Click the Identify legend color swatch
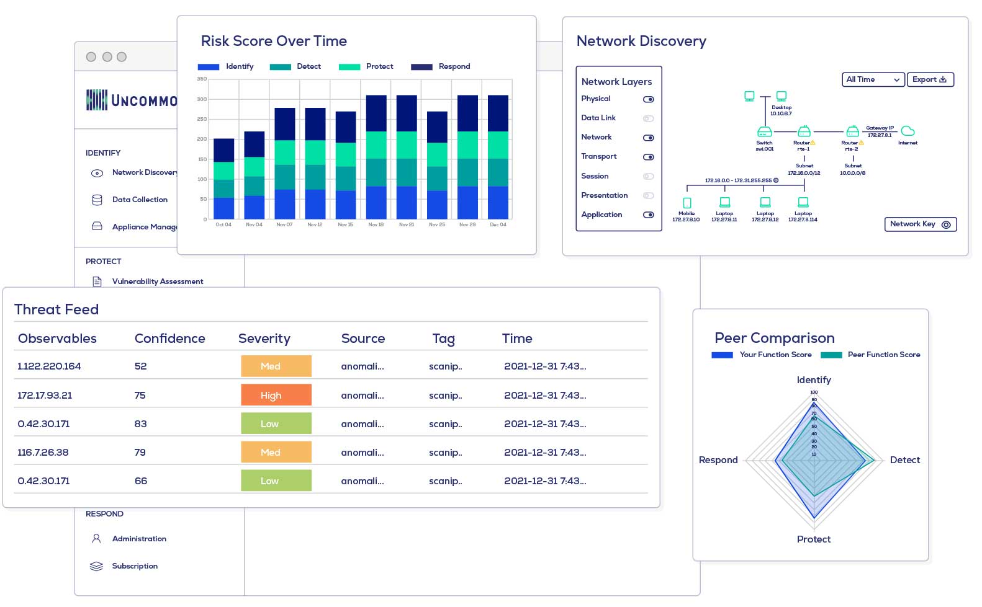This screenshot has width=982, height=607. click(208, 67)
